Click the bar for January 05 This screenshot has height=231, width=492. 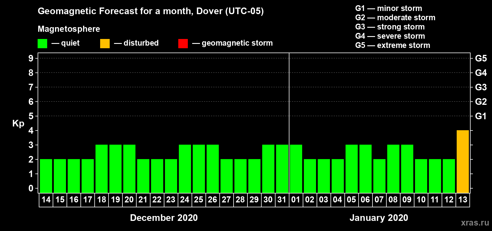pos(352,169)
